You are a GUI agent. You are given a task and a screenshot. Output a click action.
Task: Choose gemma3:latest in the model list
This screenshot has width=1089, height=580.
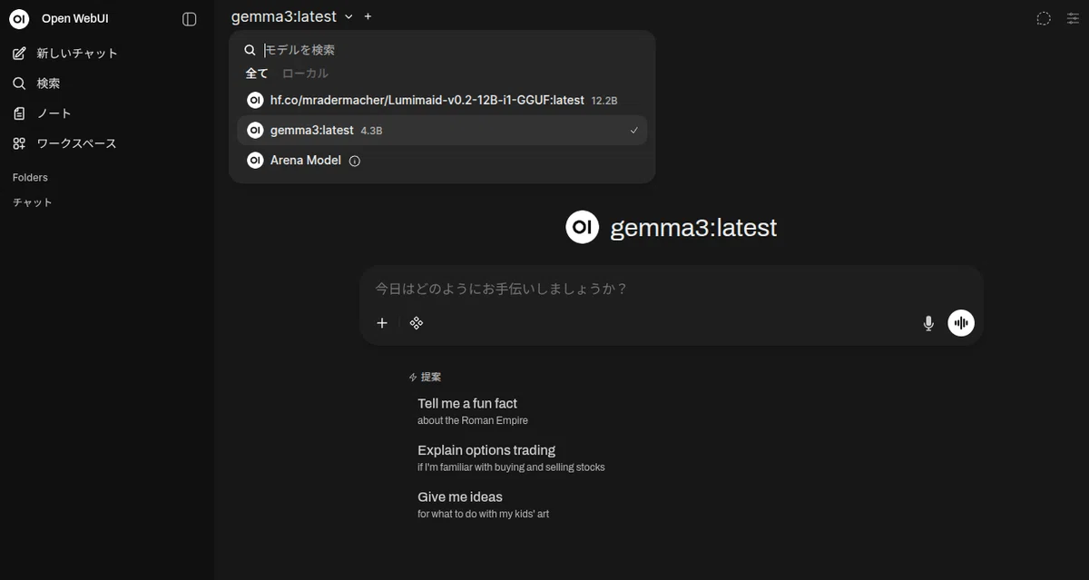442,130
